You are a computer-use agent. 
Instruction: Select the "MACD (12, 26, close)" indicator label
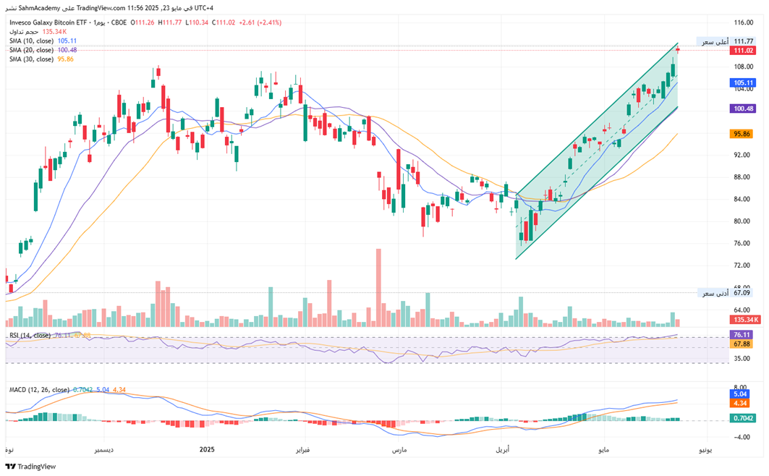click(x=39, y=390)
